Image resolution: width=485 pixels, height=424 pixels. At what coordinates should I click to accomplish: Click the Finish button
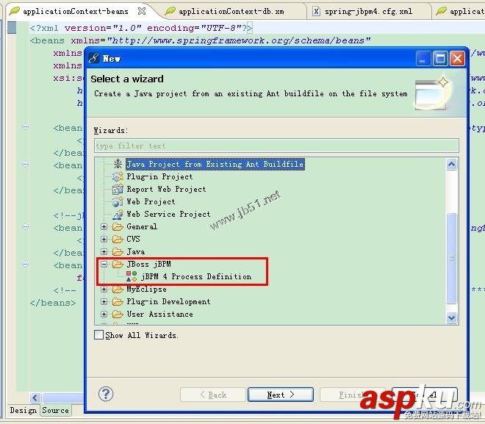pyautogui.click(x=352, y=395)
